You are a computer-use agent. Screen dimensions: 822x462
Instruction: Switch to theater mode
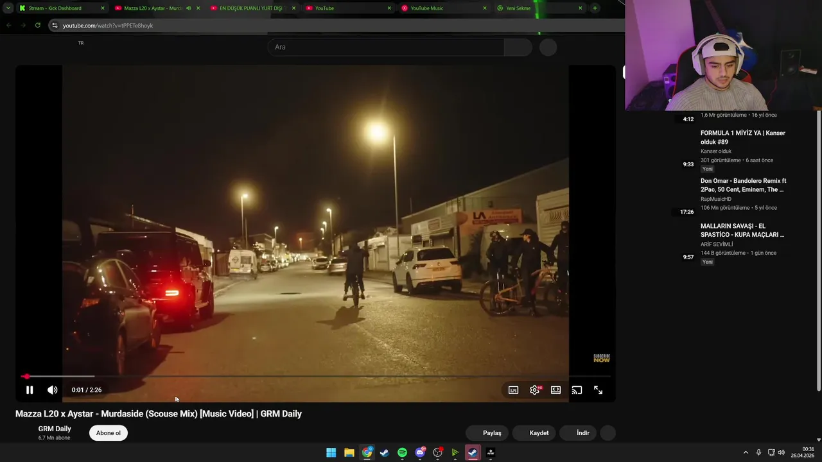point(555,390)
